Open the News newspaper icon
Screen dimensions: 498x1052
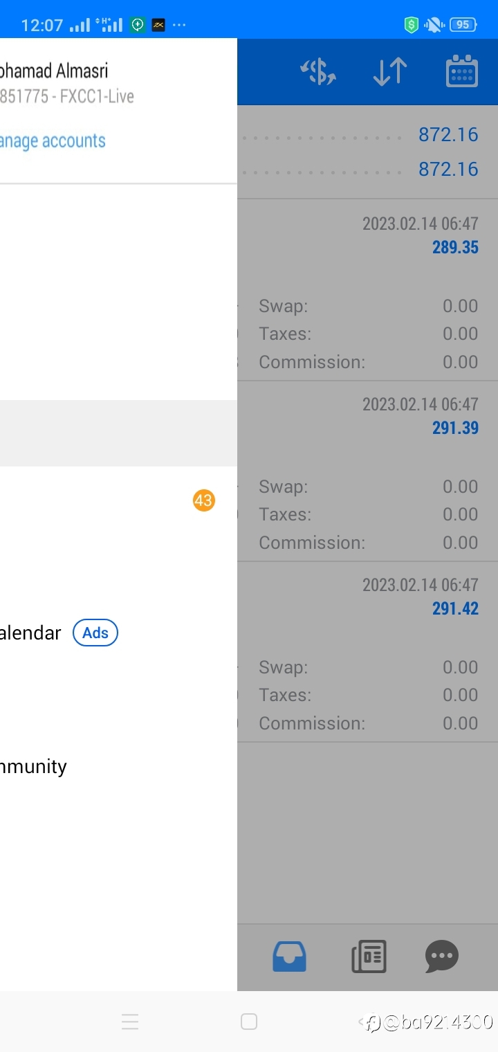point(369,957)
